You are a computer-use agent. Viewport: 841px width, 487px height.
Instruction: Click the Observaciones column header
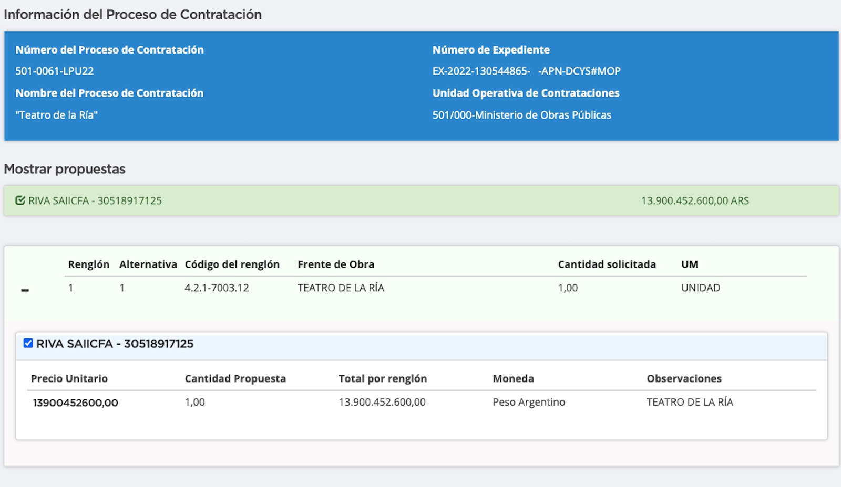pos(683,378)
